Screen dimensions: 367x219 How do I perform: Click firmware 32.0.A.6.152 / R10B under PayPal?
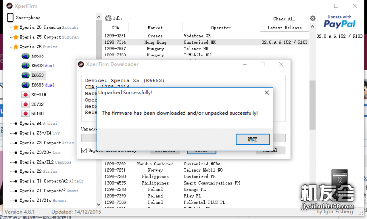339,36
